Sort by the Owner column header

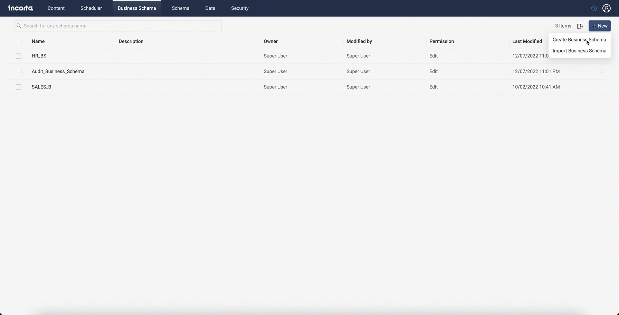271,41
